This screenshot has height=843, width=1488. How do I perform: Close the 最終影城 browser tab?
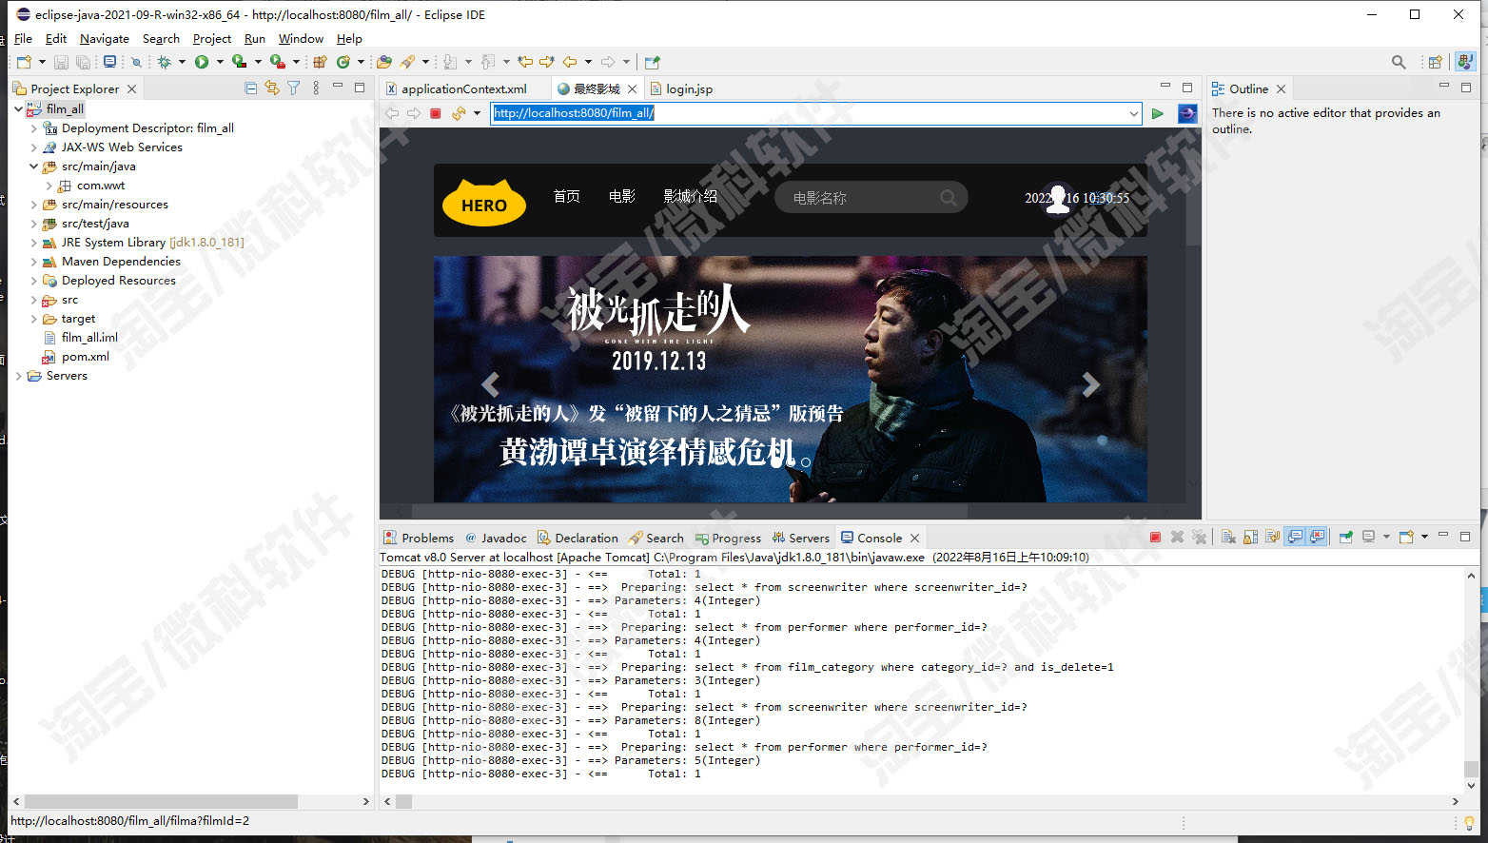632,88
